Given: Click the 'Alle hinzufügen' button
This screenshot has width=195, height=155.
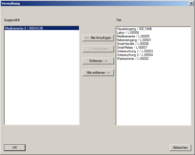Looking at the screenshot, I should coord(98,38).
